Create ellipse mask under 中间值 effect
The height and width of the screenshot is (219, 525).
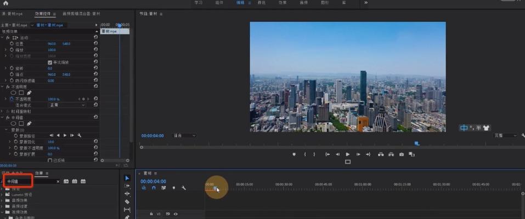click(14, 123)
